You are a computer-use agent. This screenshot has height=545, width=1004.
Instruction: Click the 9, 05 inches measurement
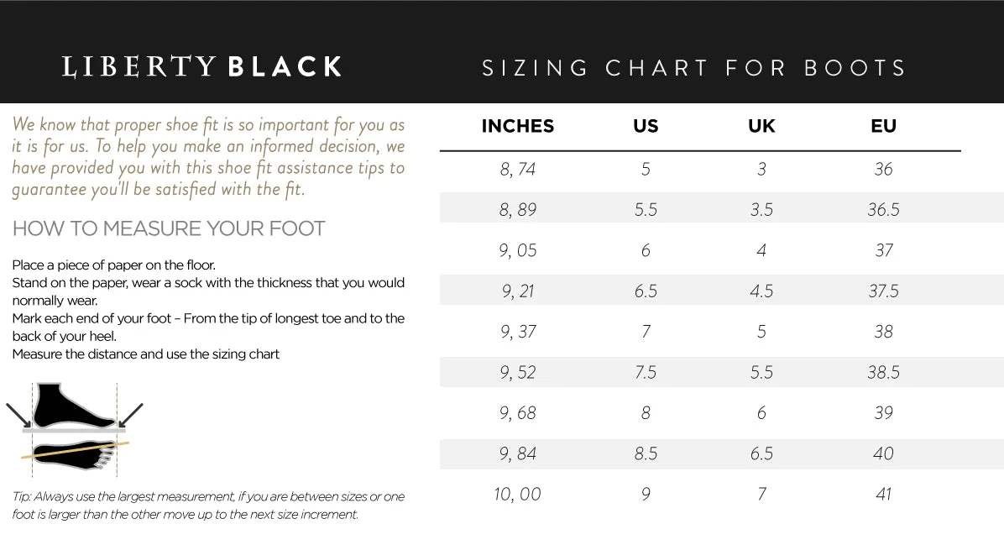click(x=518, y=250)
